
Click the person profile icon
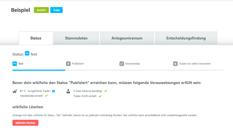coord(68,91)
